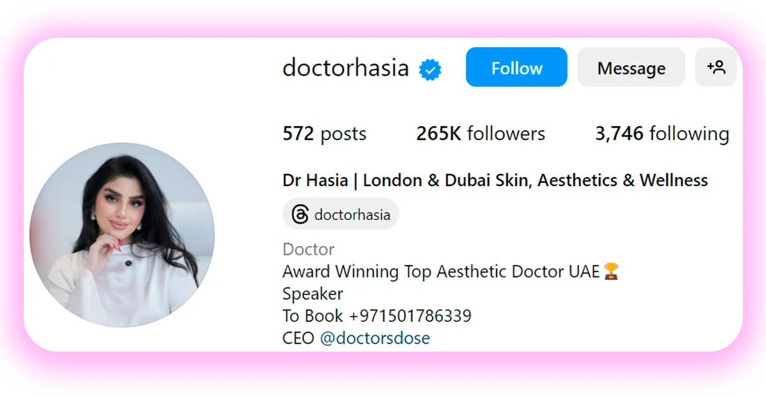Open the @doctorsdose mention link
This screenshot has height=397, width=766.
(375, 338)
